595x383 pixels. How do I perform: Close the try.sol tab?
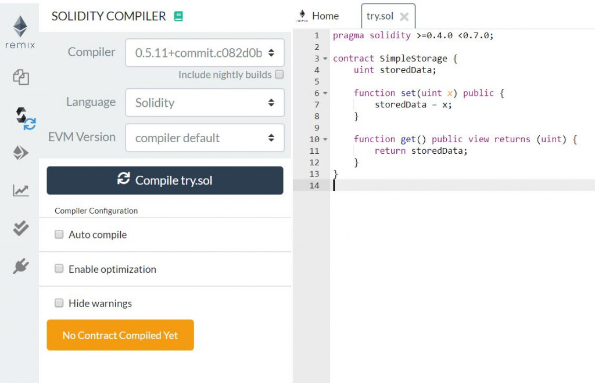click(x=404, y=17)
